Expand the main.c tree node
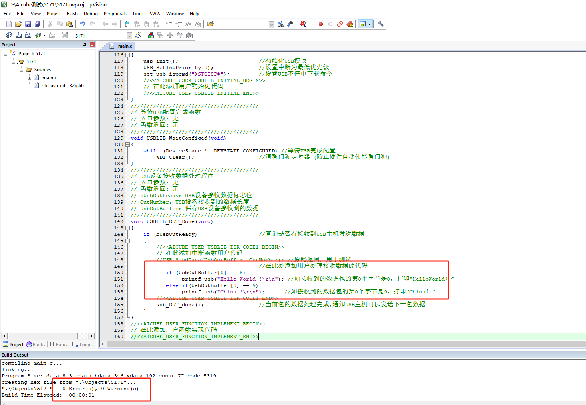The width and height of the screenshot is (586, 405). pyautogui.click(x=30, y=78)
